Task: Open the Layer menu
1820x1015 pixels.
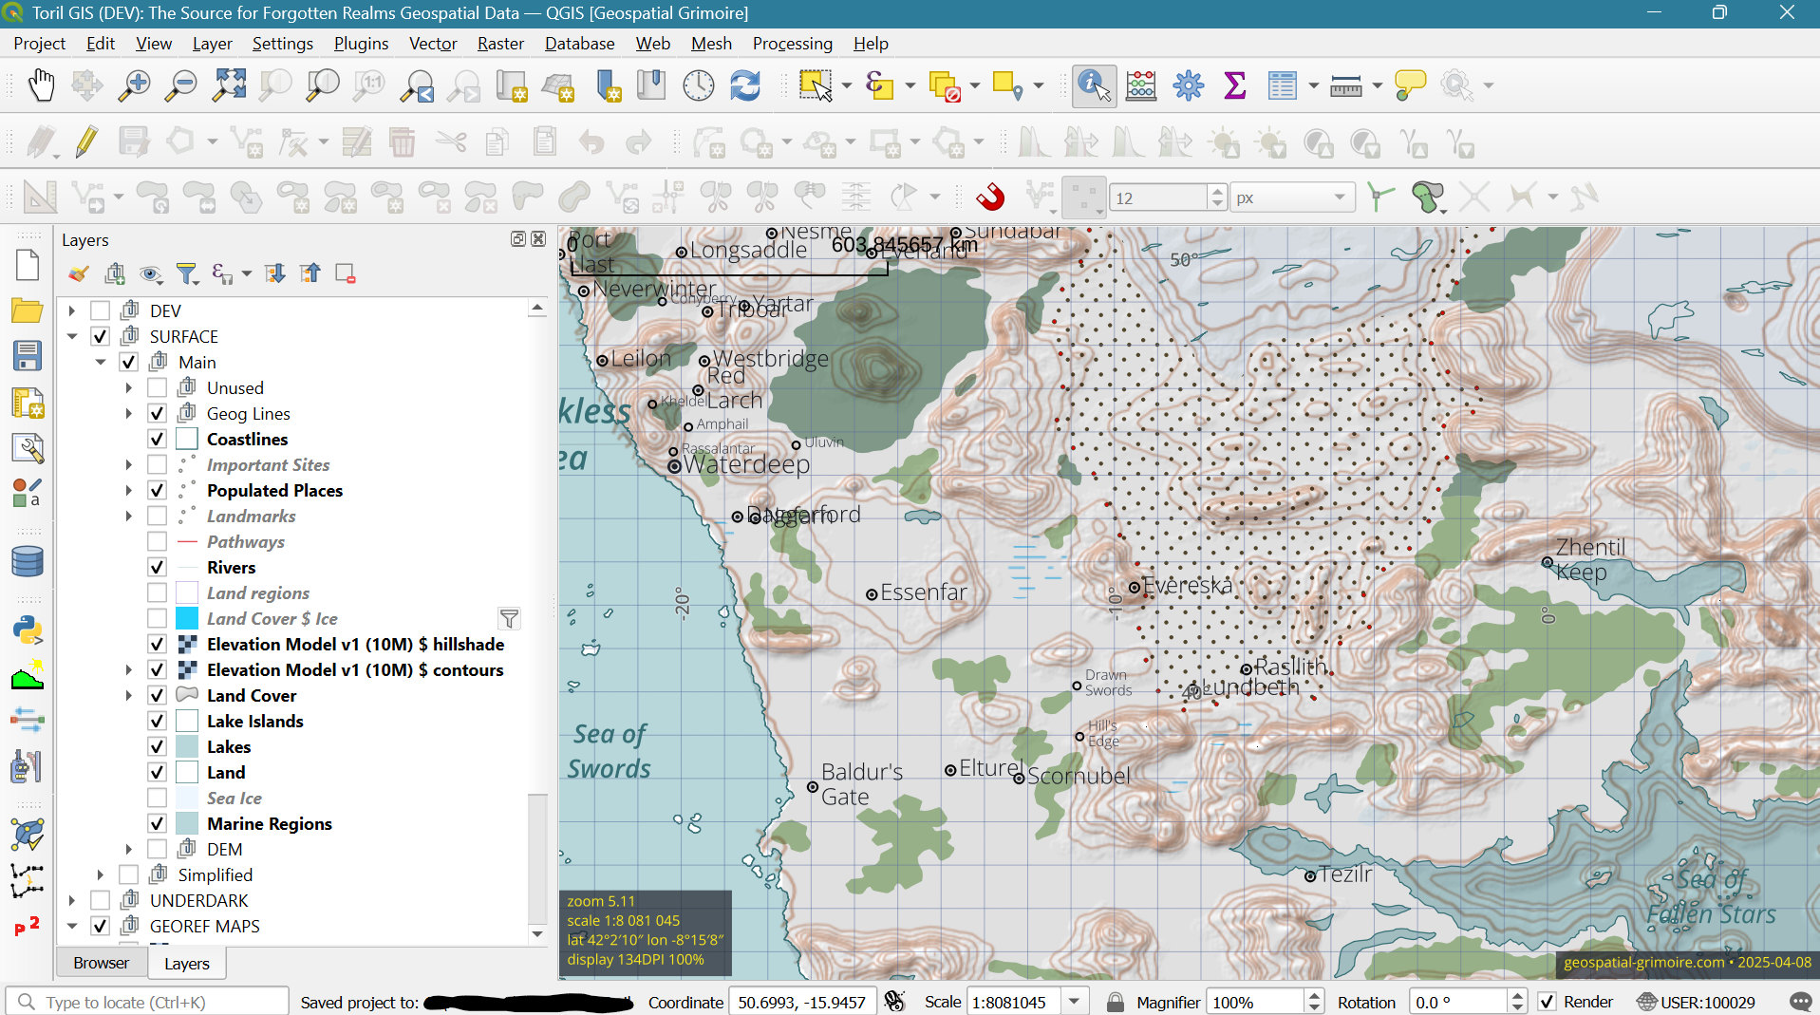Action: click(212, 44)
